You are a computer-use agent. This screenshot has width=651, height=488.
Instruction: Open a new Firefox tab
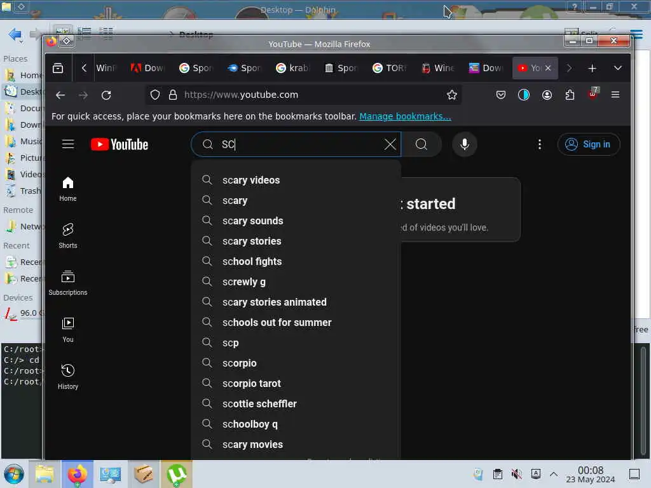point(592,68)
